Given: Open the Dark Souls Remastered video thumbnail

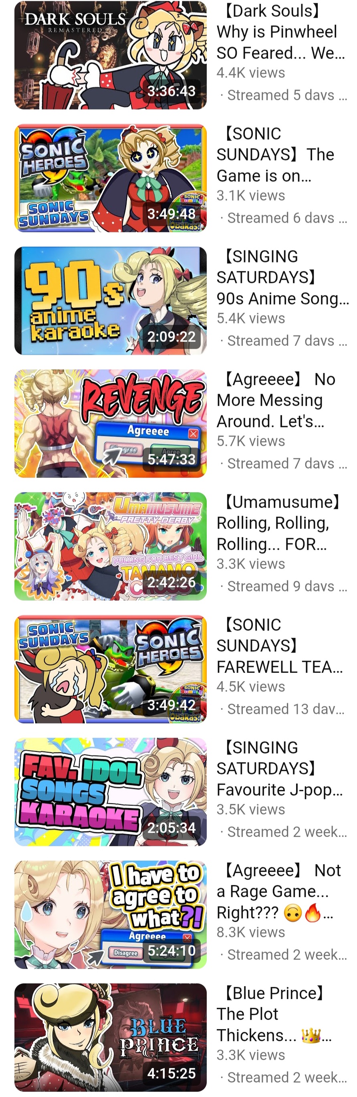Looking at the screenshot, I should coord(111,55).
